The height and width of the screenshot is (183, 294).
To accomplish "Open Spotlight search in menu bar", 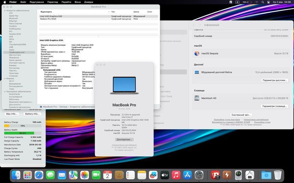I will tap(263, 2).
